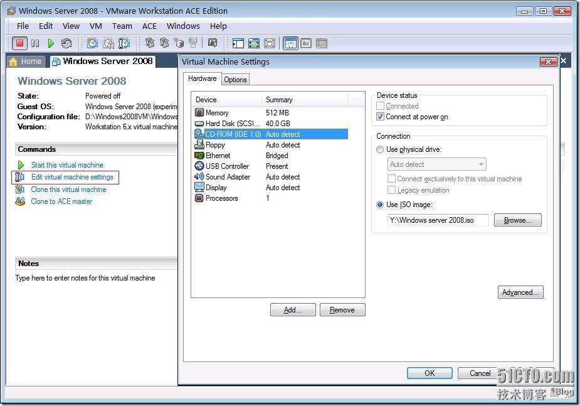Screen dimensions: 580x406
Task: Click the capture screen toolbar icon
Action: 213,43
